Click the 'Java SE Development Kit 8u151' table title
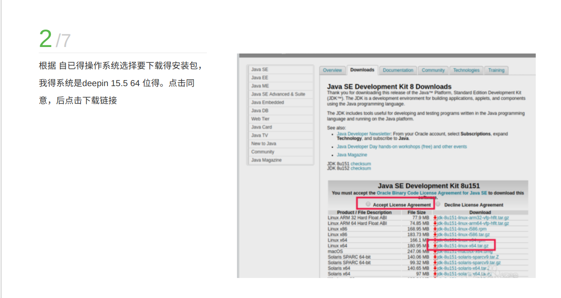 429,186
